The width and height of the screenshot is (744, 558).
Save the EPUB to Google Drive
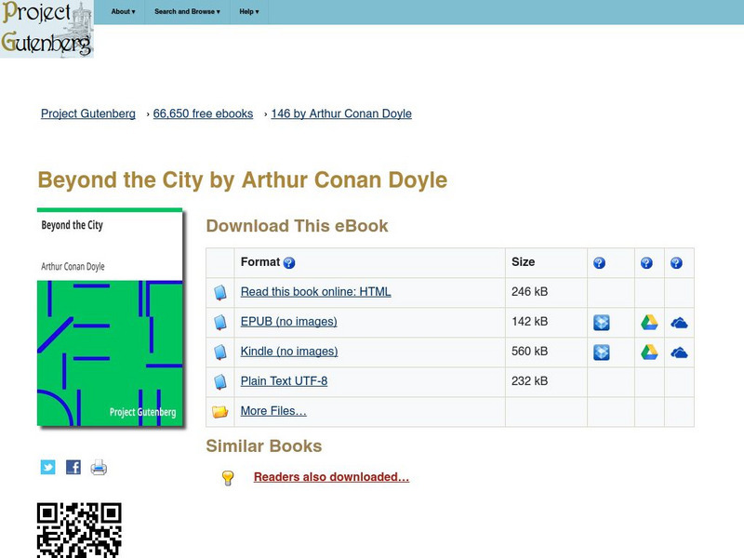[647, 322]
